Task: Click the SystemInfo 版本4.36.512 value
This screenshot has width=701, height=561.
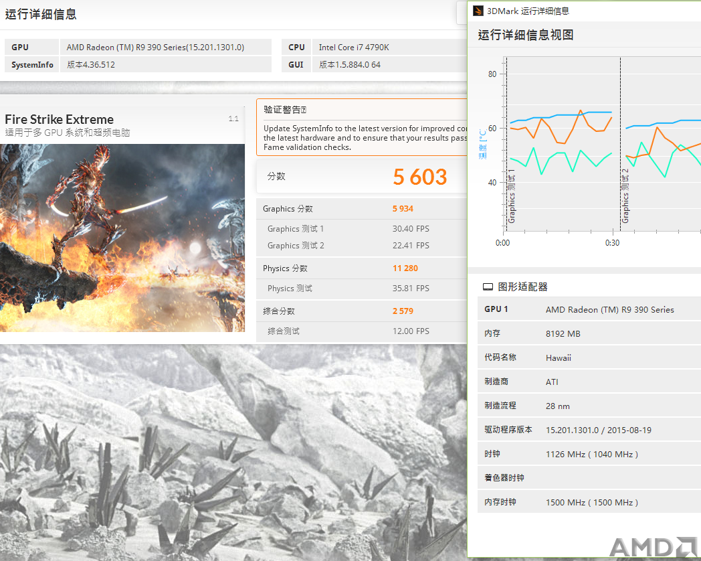Action: [91, 64]
